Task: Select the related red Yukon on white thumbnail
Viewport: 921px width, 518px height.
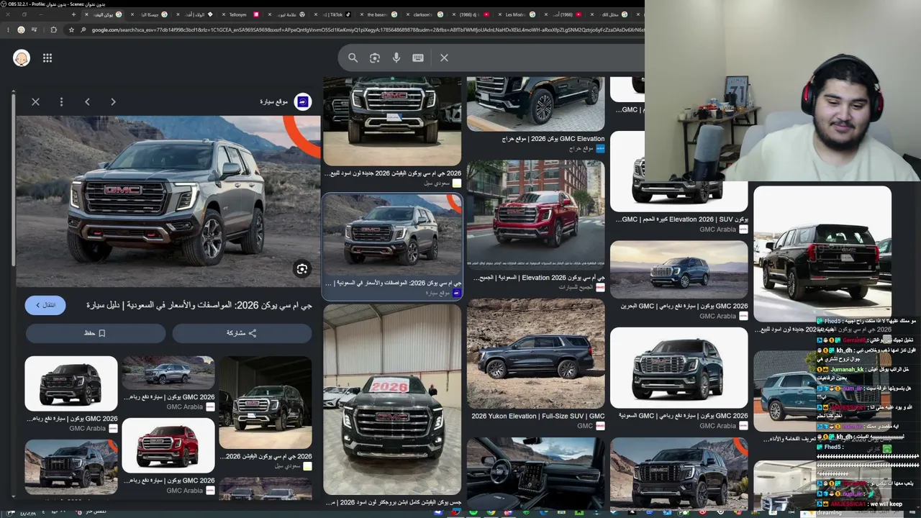Action: [168, 445]
